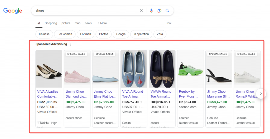Screen dimensions: 270x139
Task: Open the green Reebok sneaker image
Action: pyautogui.click(x=190, y=69)
